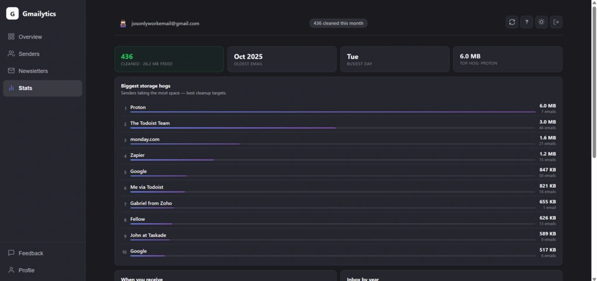Click the Newsletters envelope icon
Image resolution: width=597 pixels, height=281 pixels.
coord(11,71)
